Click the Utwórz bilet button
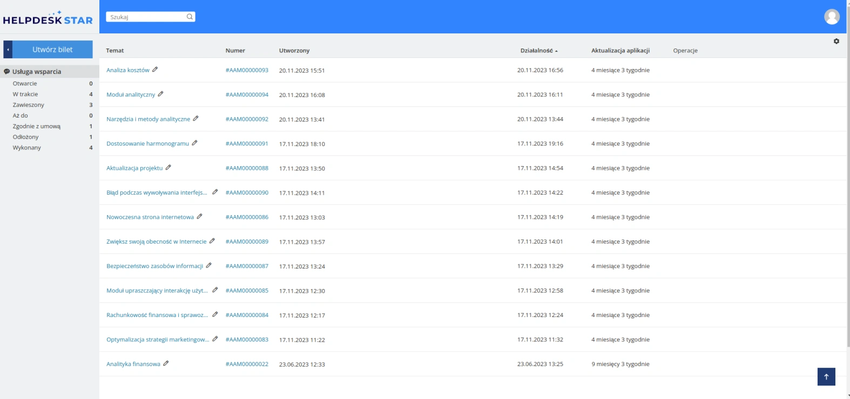Screen dimensions: 850x399 (x=52, y=50)
